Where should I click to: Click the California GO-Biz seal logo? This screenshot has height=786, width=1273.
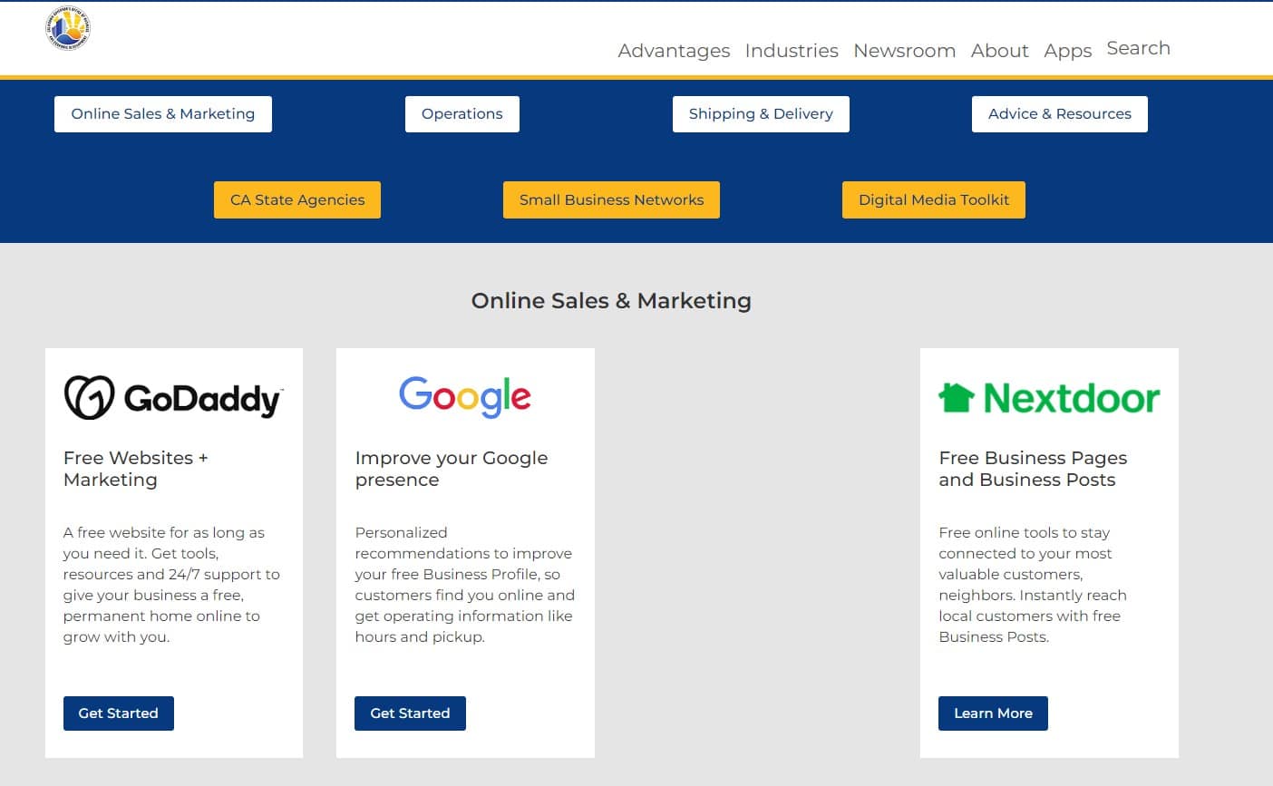68,29
